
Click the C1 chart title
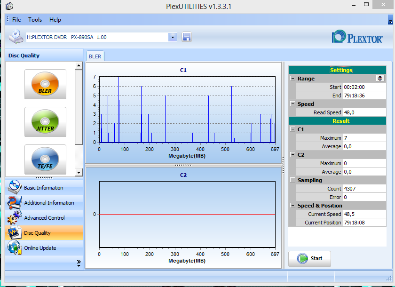(183, 70)
